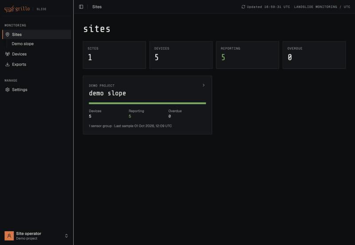
Task: Click the Reporting count in demo slope card
Action: [130, 116]
